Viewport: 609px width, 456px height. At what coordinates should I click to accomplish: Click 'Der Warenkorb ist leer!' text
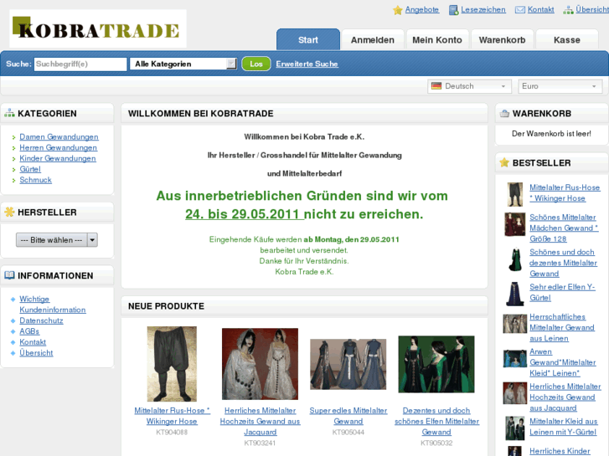coord(551,134)
